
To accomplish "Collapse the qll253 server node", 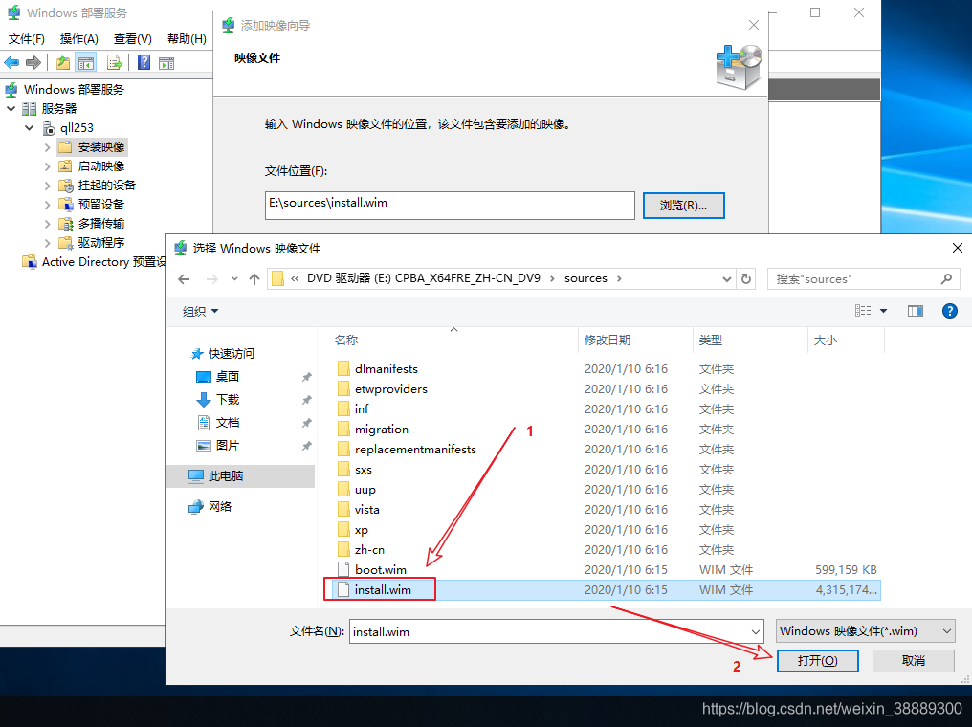I will pyautogui.click(x=30, y=128).
